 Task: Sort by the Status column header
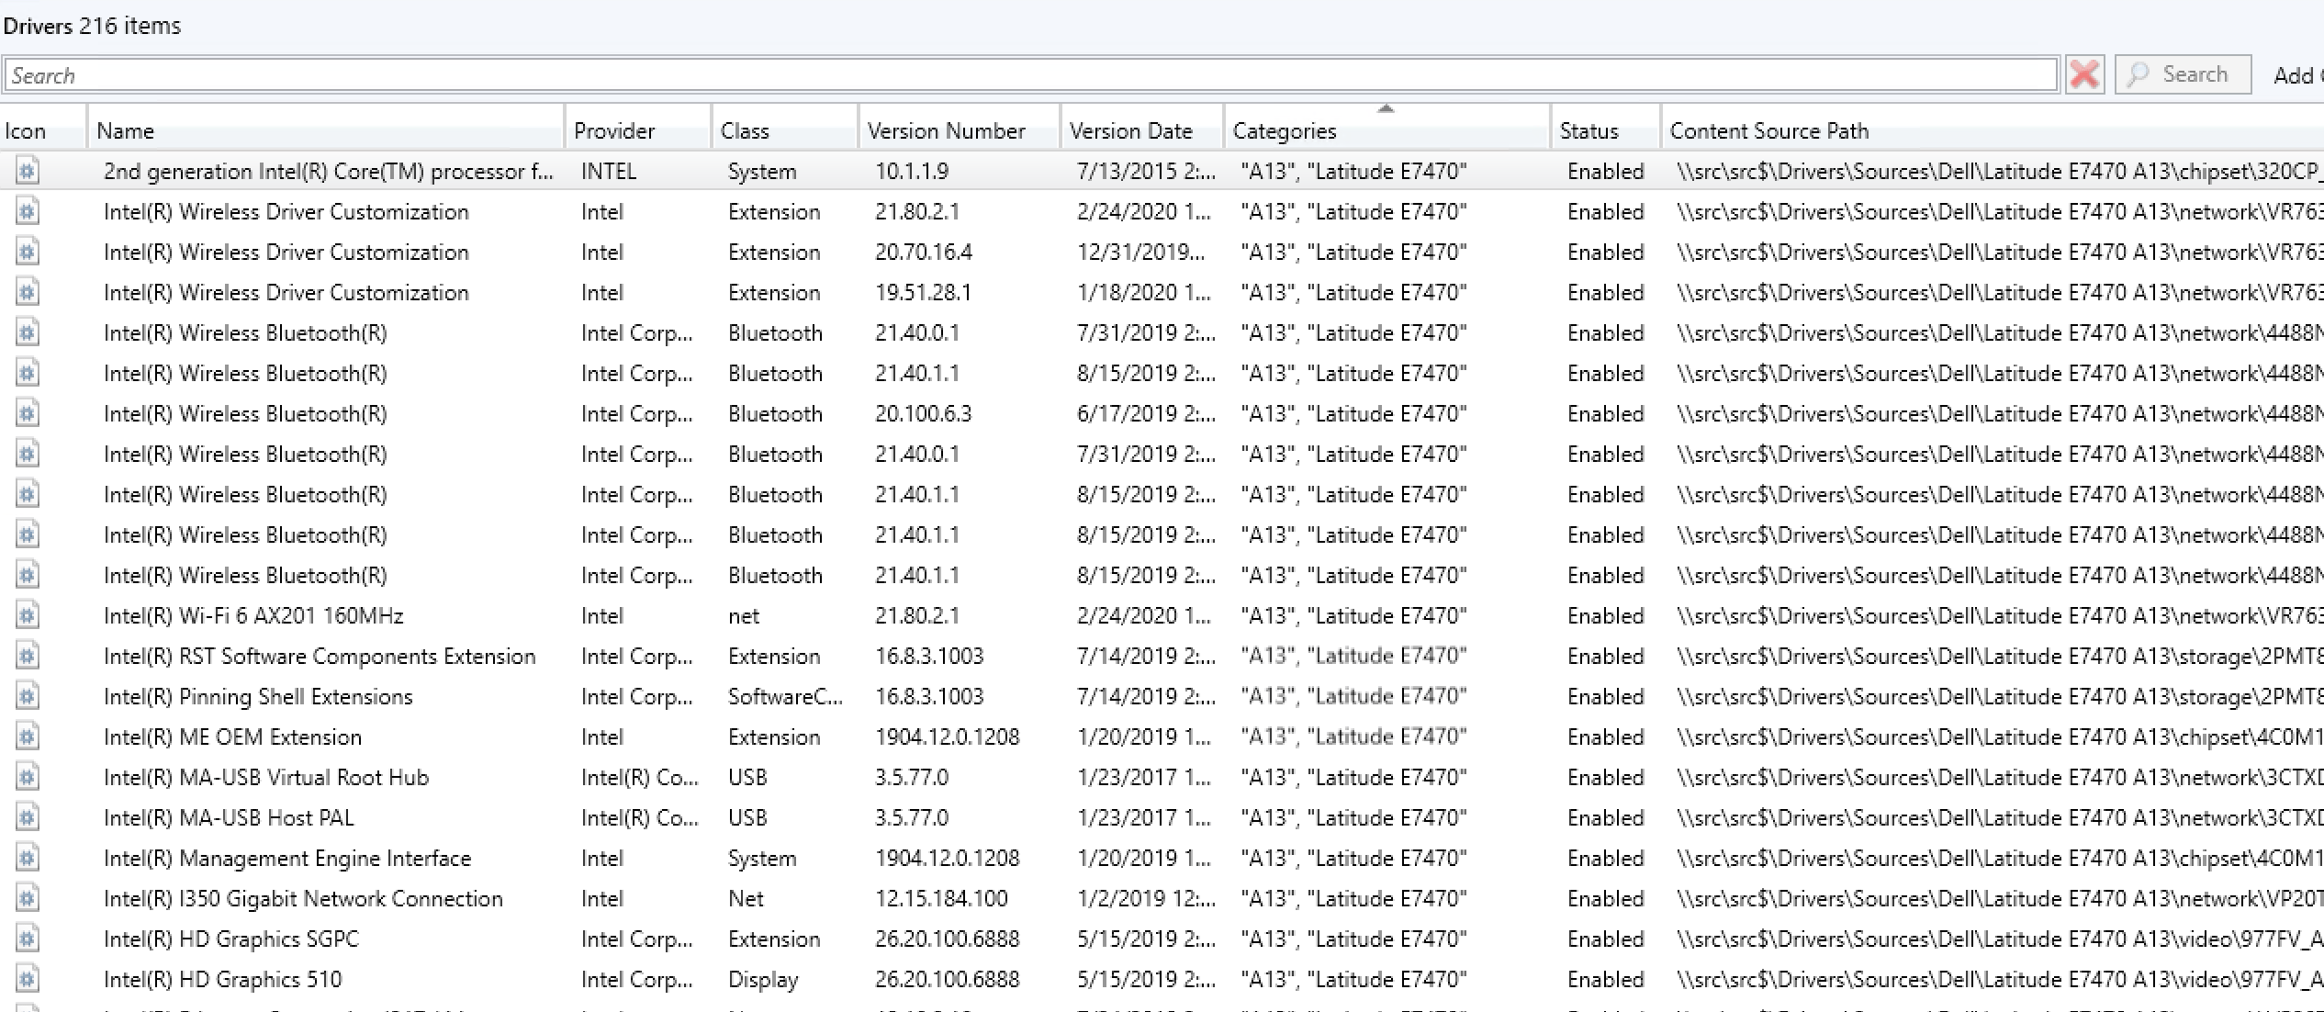pos(1589,130)
